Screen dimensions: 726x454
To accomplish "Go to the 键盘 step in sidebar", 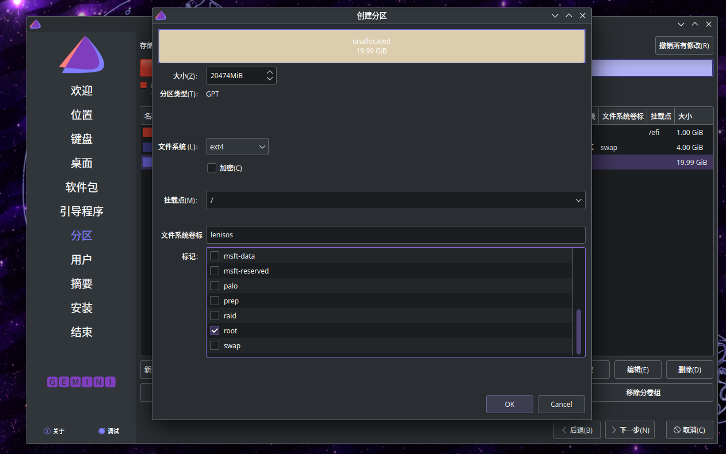I will (82, 139).
